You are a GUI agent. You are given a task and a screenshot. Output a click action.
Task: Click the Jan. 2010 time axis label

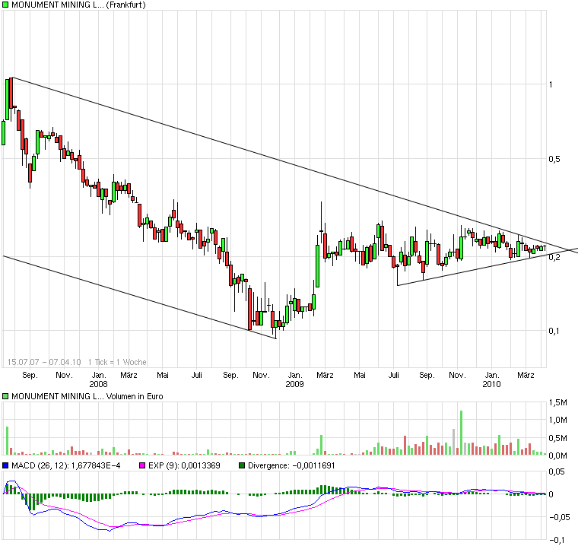pos(492,379)
